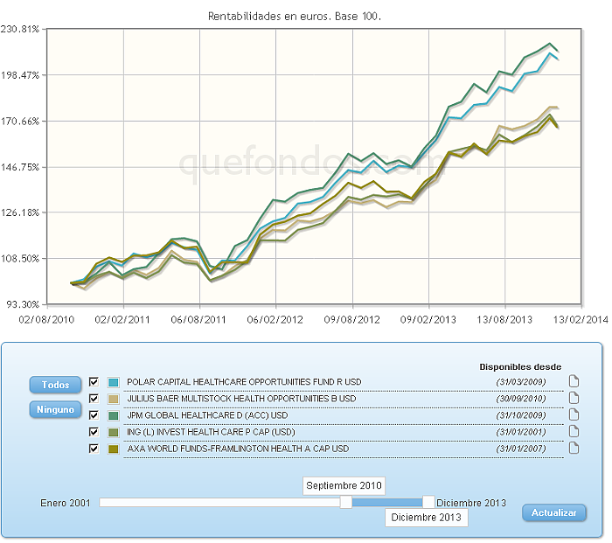Click the Enero 2001 slider start label
This screenshot has width=612, height=543.
pyautogui.click(x=66, y=503)
